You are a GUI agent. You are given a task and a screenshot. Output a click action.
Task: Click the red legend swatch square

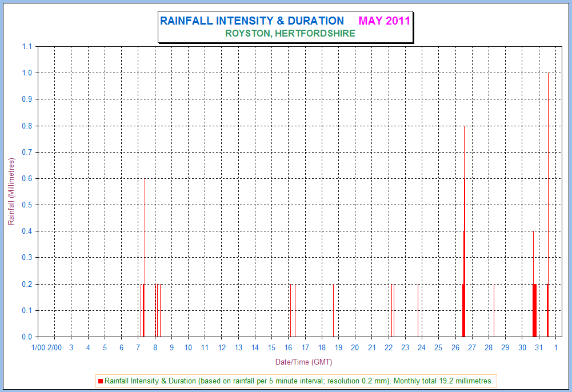(101, 381)
